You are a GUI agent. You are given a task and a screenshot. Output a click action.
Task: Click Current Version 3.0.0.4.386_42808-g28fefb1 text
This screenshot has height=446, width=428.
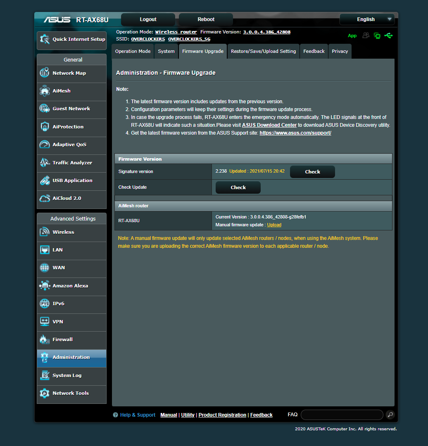261,217
